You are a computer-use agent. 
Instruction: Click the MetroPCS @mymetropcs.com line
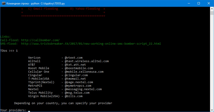[x=60, y=86]
